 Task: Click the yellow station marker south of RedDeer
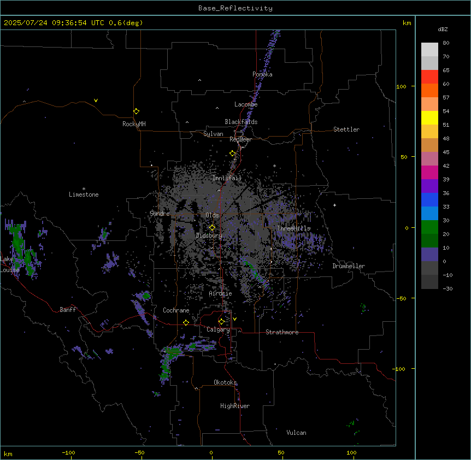[x=233, y=154]
